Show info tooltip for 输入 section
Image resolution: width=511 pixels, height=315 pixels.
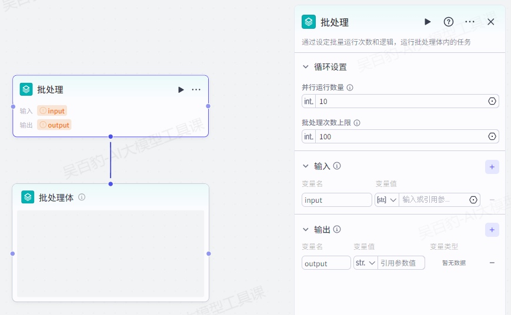(x=337, y=166)
